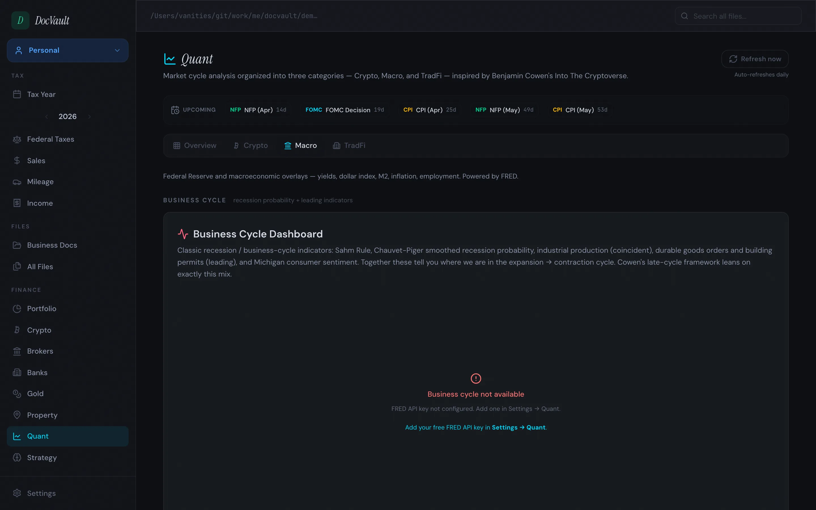Open the Sales sidebar item
Image resolution: width=816 pixels, height=510 pixels.
point(67,161)
